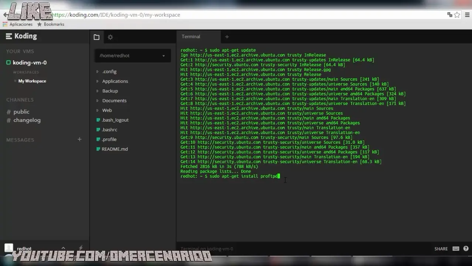Click the CHANNELS heading
The width and height of the screenshot is (472, 266).
[20, 100]
